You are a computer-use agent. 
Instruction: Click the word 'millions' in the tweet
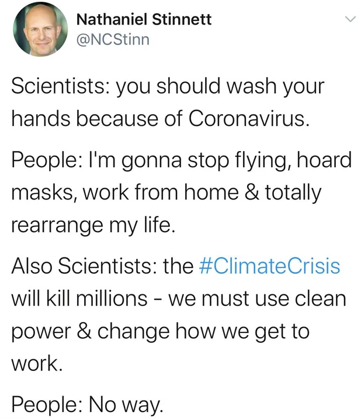pyautogui.click(x=112, y=298)
